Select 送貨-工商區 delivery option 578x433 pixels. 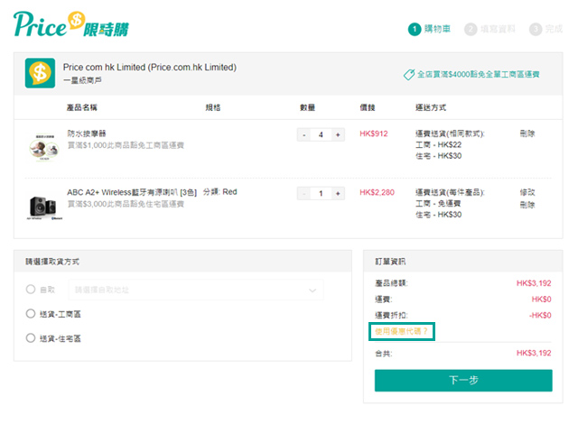tap(31, 314)
